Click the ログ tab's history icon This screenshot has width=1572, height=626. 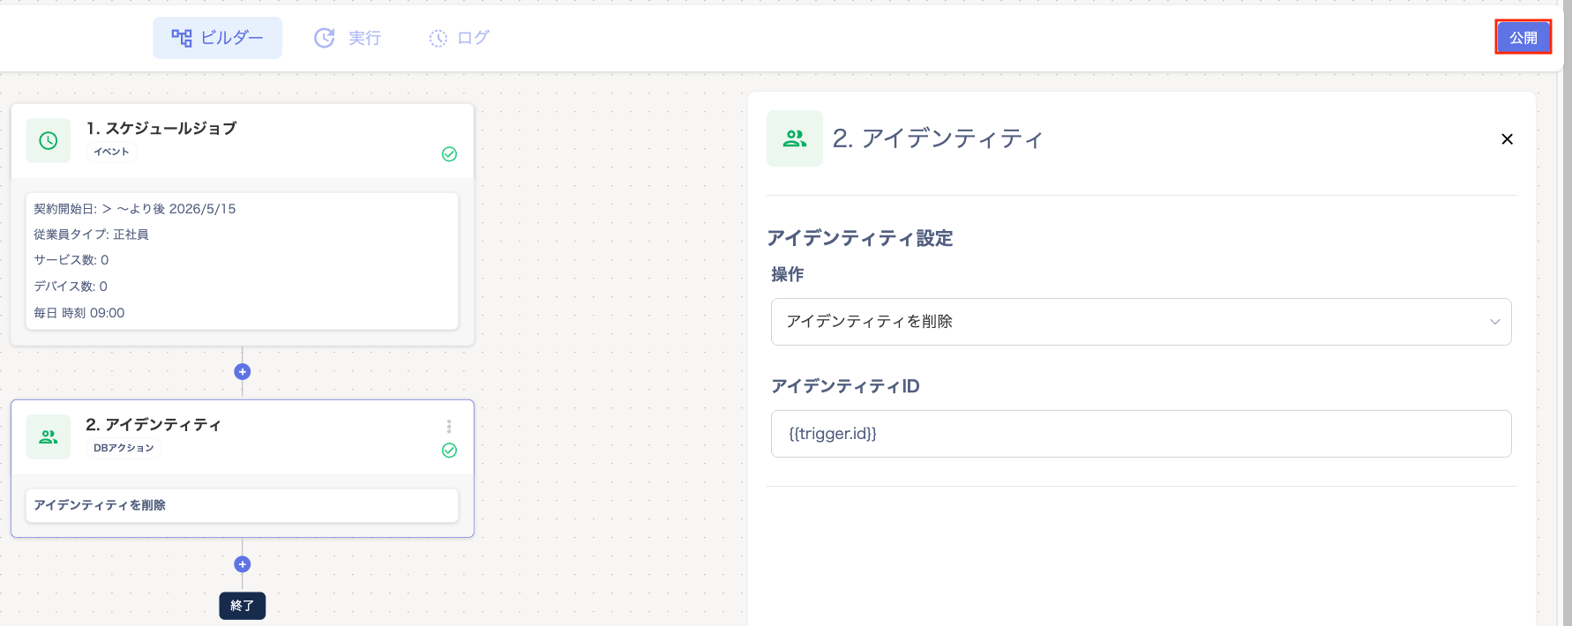(x=438, y=38)
